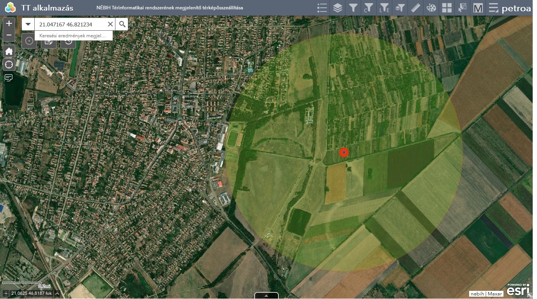Click the Esri logo
The height and width of the screenshot is (299, 537).
[518, 290]
